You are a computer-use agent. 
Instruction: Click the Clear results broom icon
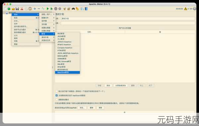click(x=64, y=9)
